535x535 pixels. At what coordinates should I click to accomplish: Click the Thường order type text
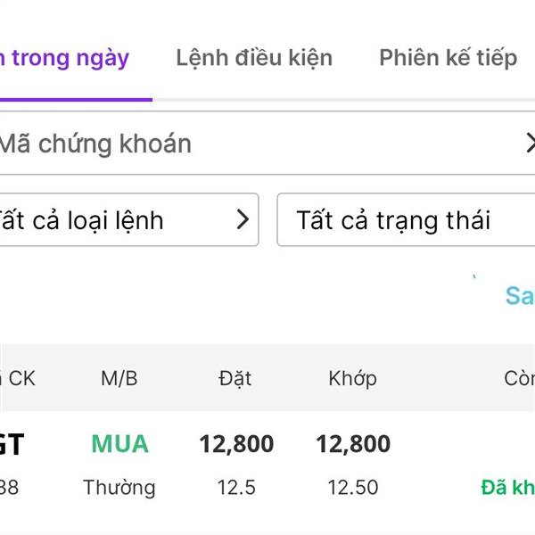119,488
